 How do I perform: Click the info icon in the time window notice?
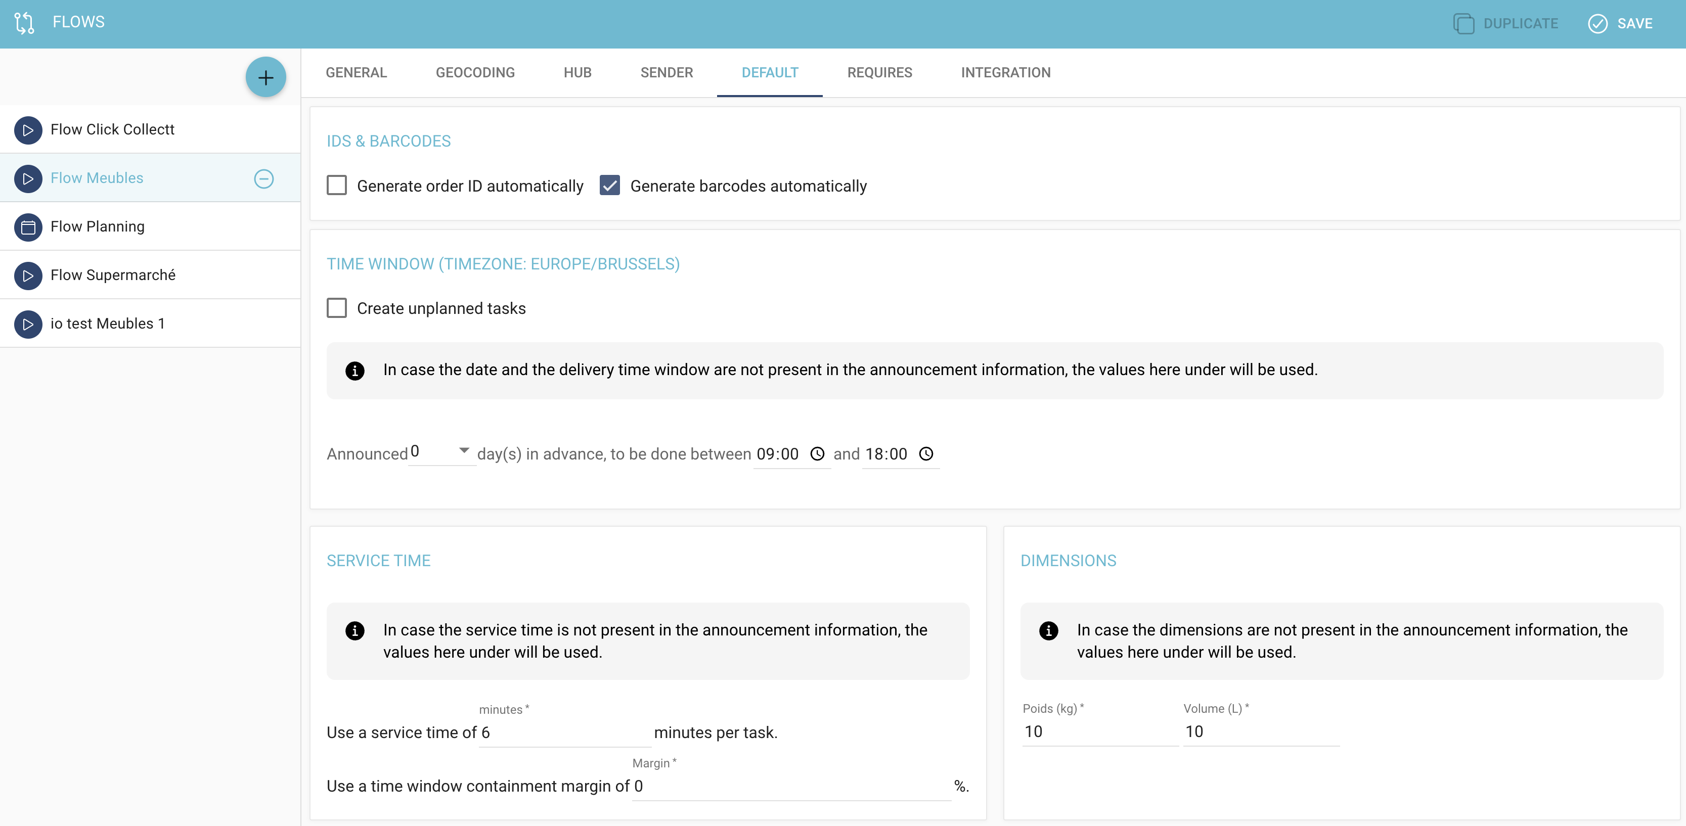tap(354, 371)
